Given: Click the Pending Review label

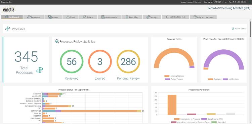Looking at the screenshot, I should (128, 78).
